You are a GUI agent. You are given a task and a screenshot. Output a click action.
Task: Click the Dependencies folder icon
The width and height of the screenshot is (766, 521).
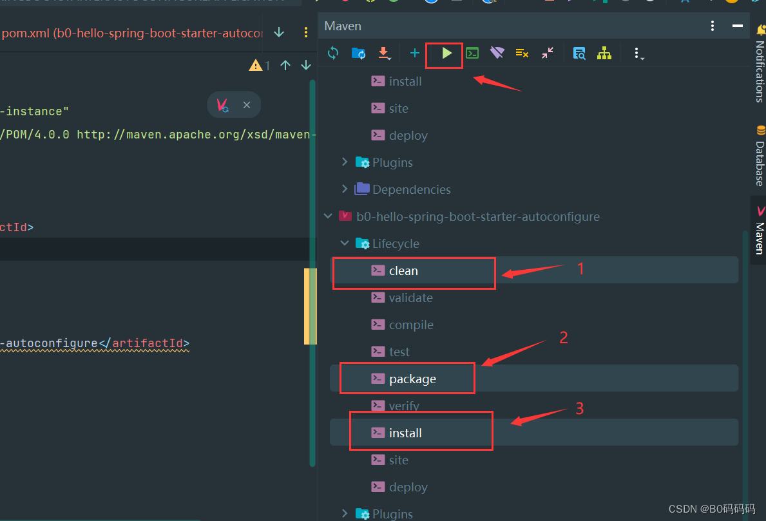(361, 189)
